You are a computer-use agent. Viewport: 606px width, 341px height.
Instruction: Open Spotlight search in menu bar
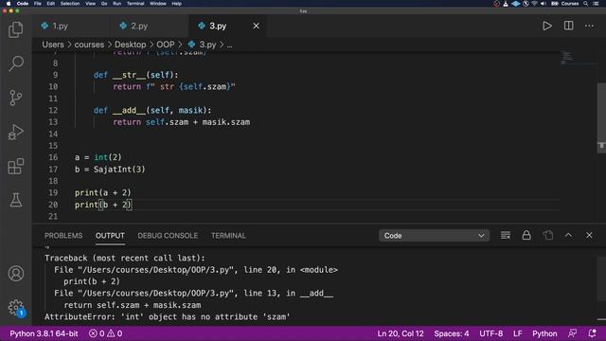tap(585, 4)
